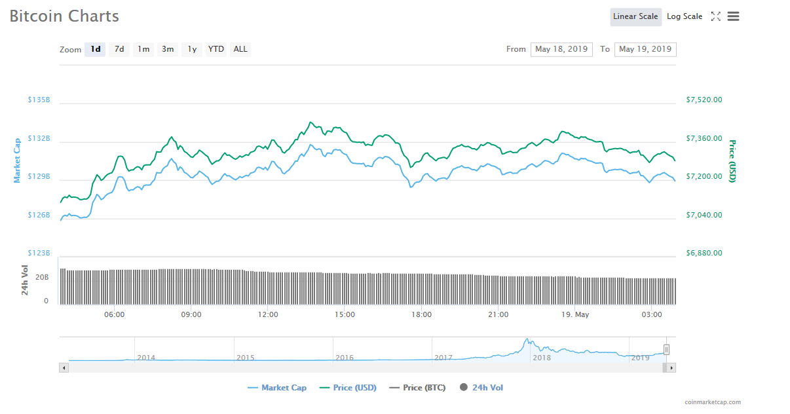Click the $6,880.00 price axis label
Viewport: 790px width, 414px height.
704,253
